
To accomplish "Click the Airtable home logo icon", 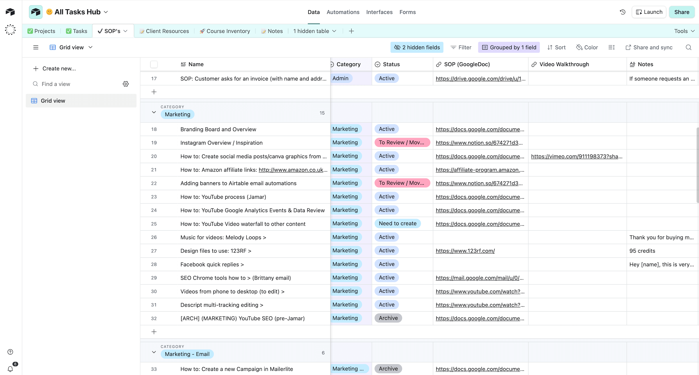I will (x=10, y=12).
